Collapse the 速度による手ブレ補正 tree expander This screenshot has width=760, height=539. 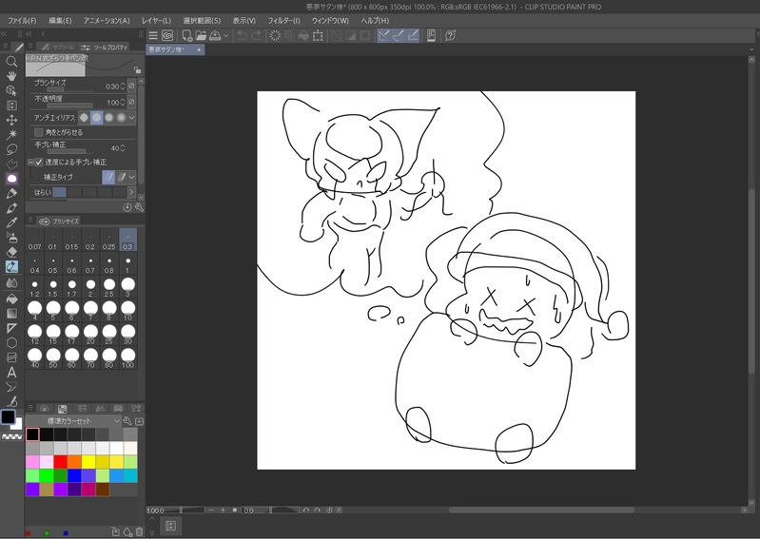click(x=30, y=163)
